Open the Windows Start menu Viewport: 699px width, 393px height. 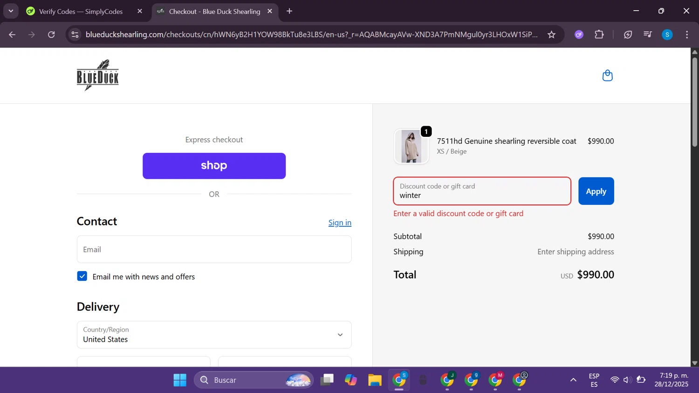pos(180,380)
